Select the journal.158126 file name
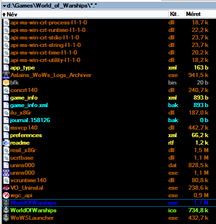Image resolution: width=216 pixels, height=224 pixels. click(x=30, y=120)
